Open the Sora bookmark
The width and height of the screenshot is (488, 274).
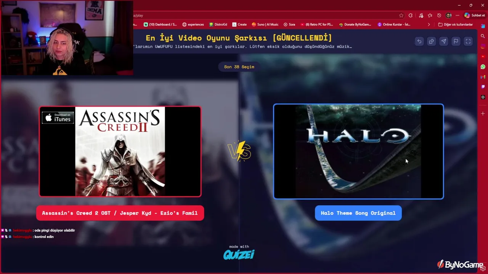click(289, 24)
